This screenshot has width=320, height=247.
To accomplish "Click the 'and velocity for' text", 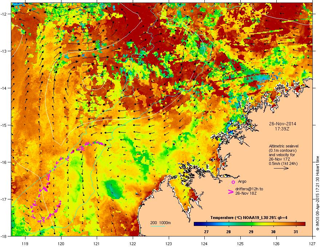I will click(282, 155).
